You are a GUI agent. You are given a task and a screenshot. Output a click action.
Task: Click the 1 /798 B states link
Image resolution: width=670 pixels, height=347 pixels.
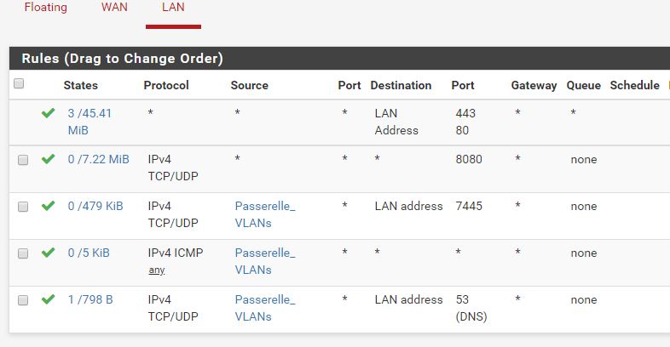point(90,299)
